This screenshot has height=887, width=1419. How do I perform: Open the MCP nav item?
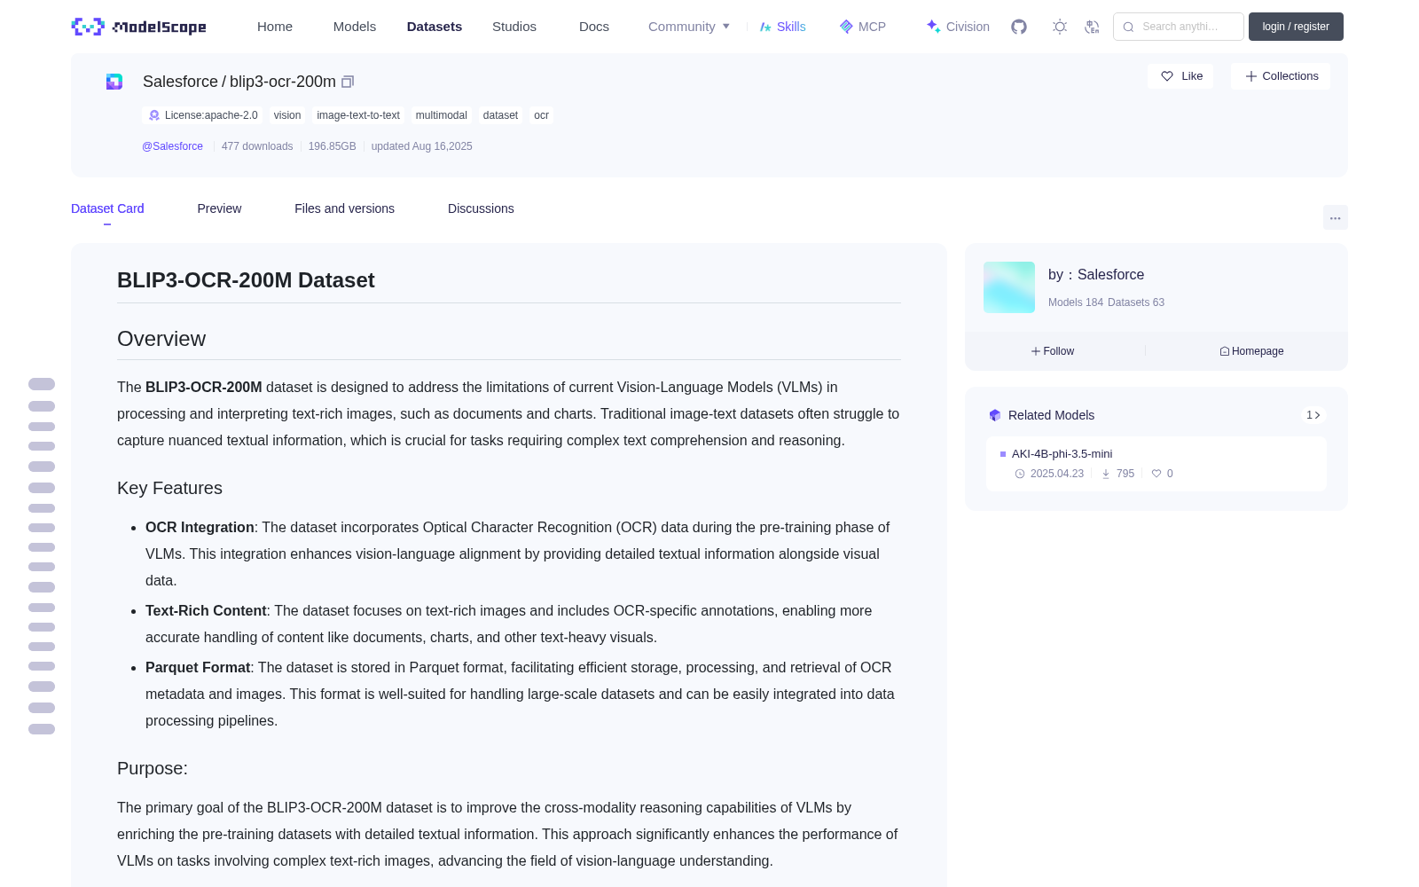[863, 27]
